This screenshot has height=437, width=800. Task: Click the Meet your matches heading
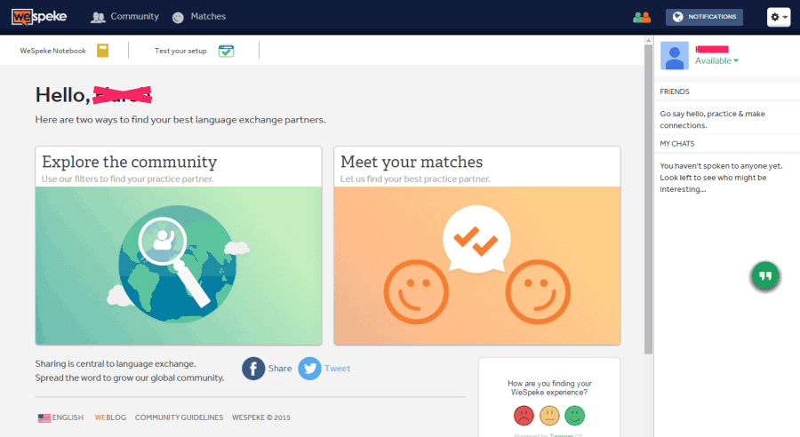tap(412, 162)
